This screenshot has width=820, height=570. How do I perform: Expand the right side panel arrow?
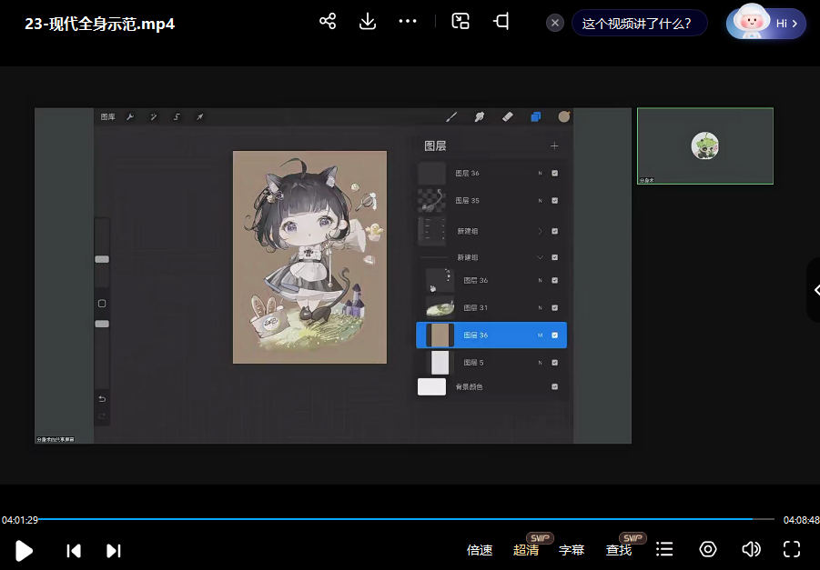[x=815, y=290]
